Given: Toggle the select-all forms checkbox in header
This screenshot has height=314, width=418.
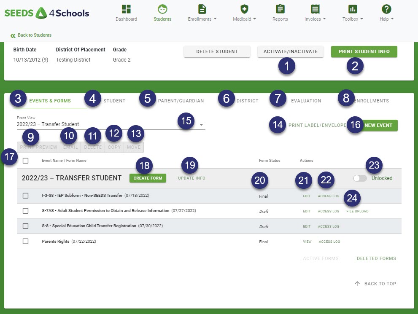Looking at the screenshot, I should (x=26, y=161).
